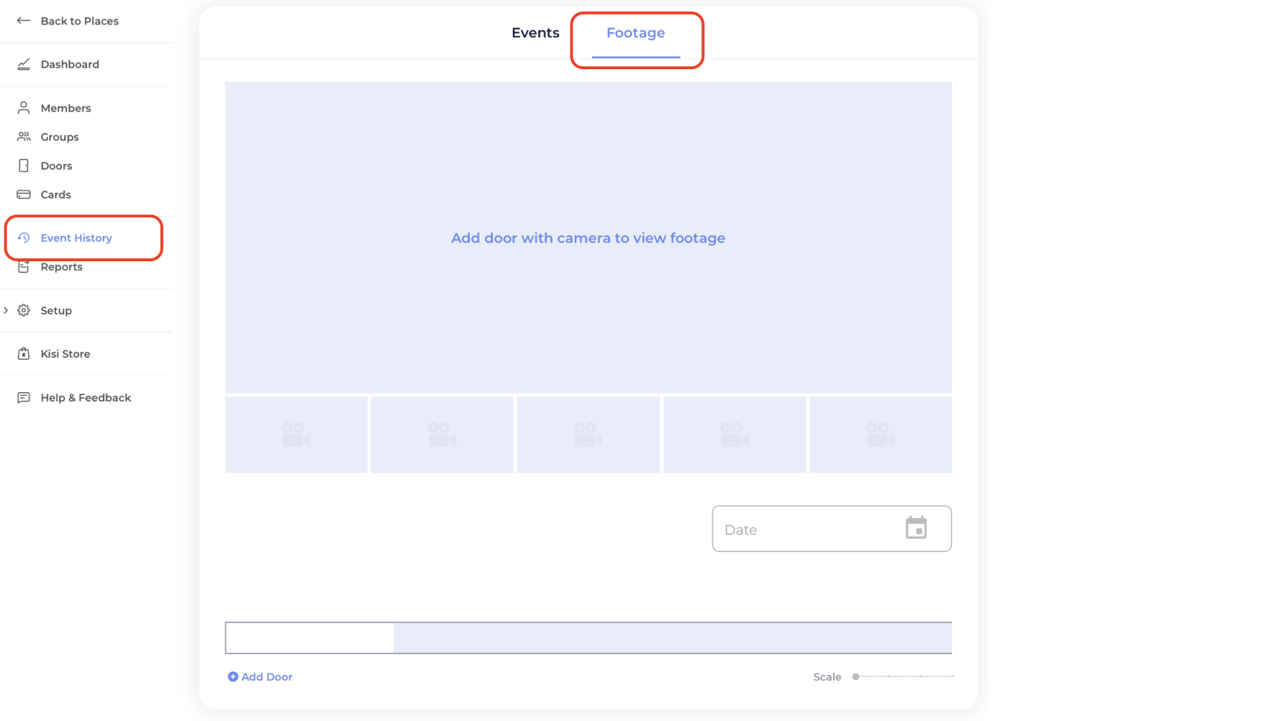Click the Help & Feedback chat icon
This screenshot has height=721, width=1282.
pos(23,397)
